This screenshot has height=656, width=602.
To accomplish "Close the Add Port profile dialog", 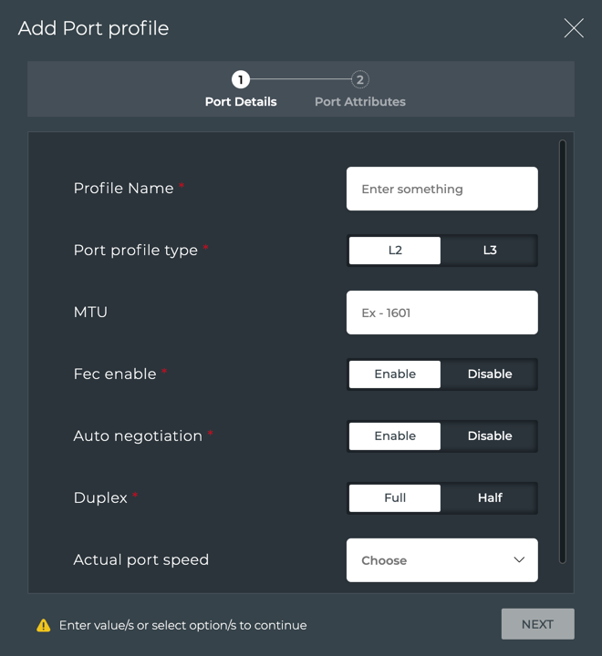I will tap(574, 28).
